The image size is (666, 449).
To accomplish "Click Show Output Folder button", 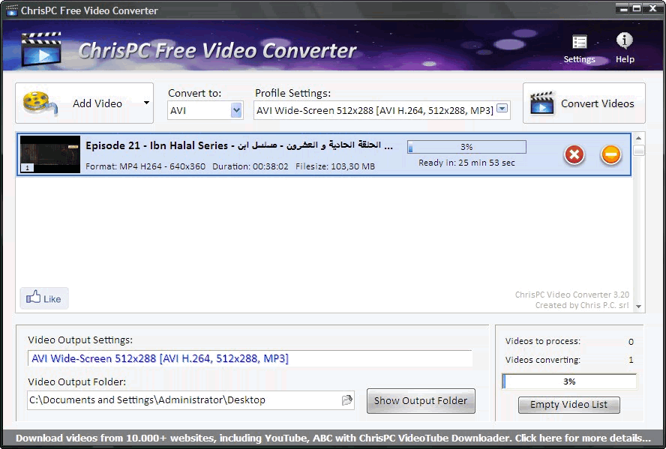I will tap(421, 400).
